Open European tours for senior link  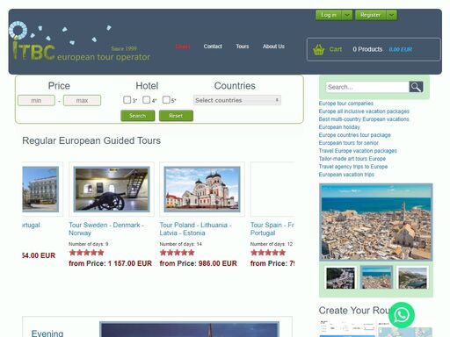pos(349,143)
